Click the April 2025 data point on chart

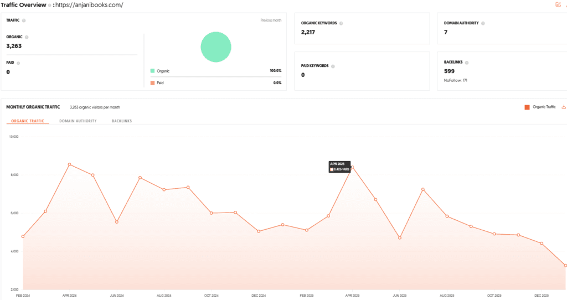tap(352, 167)
